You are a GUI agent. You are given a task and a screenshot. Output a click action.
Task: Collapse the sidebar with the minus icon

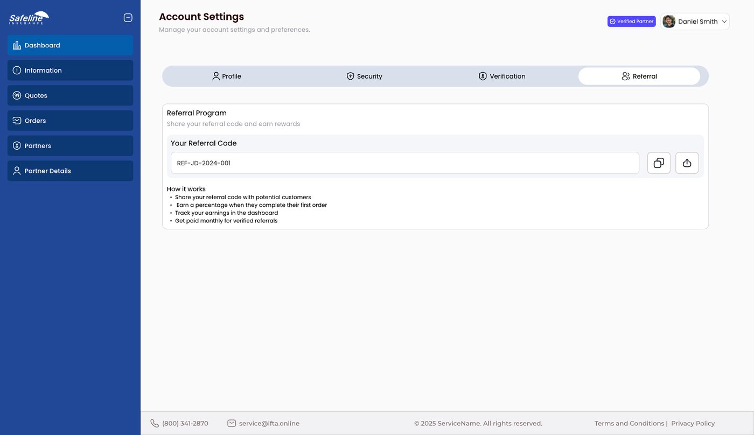coord(128,18)
